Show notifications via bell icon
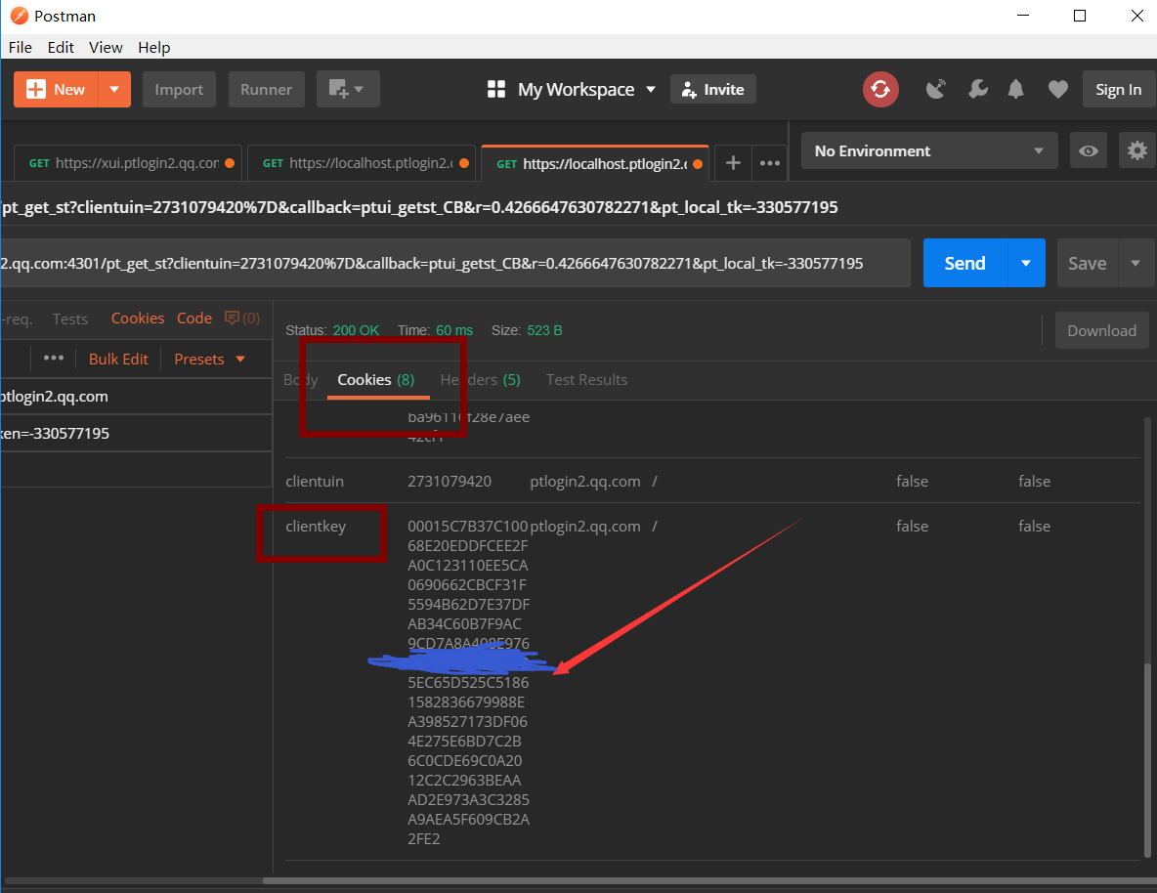This screenshot has width=1157, height=893. 1016,89
